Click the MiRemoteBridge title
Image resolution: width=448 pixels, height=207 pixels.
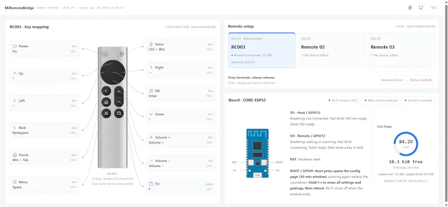point(20,8)
